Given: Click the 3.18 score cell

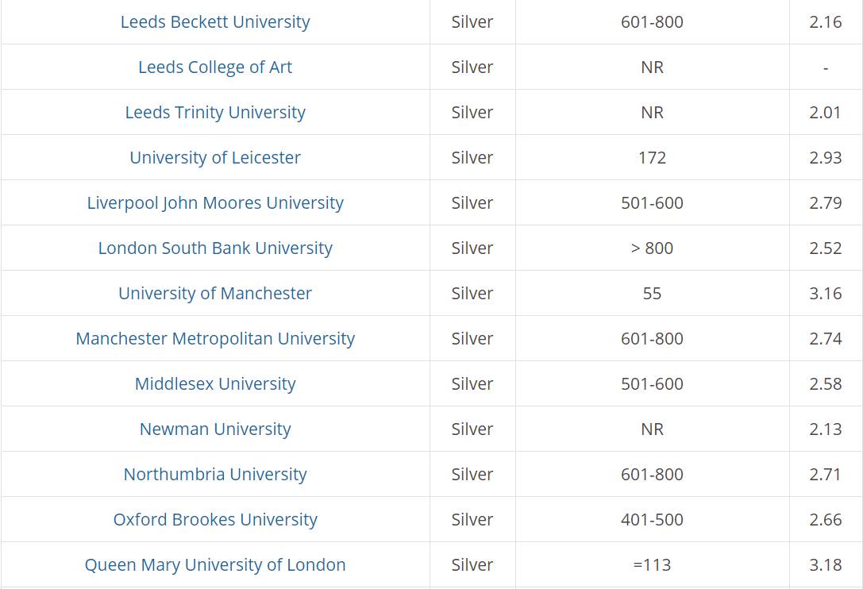Looking at the screenshot, I should pos(825,564).
